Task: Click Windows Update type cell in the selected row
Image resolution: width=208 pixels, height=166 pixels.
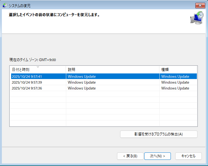Action: tap(175, 77)
